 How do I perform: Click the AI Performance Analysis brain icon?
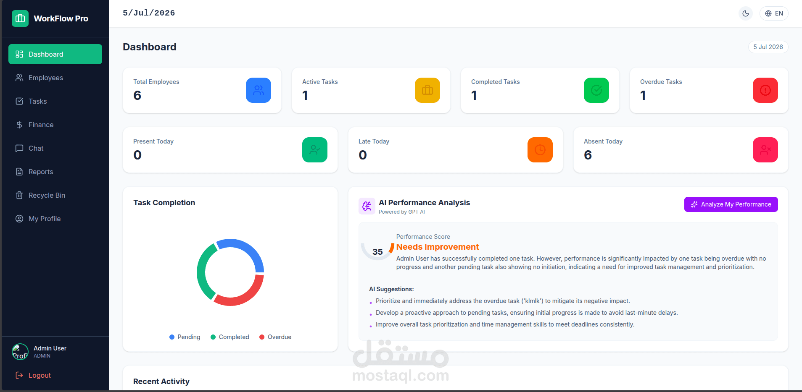point(367,206)
